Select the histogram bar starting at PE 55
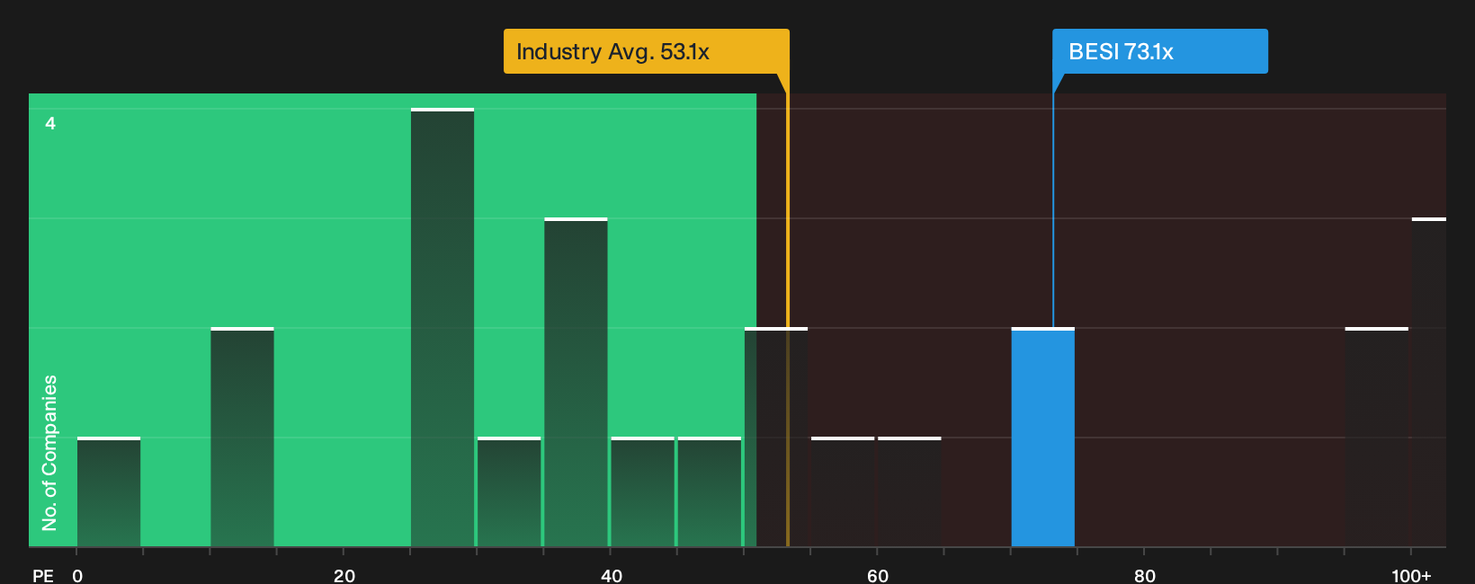Image resolution: width=1475 pixels, height=584 pixels. [x=843, y=492]
